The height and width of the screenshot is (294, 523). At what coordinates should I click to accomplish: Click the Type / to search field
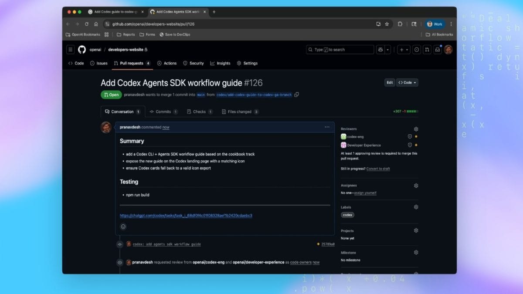[340, 50]
